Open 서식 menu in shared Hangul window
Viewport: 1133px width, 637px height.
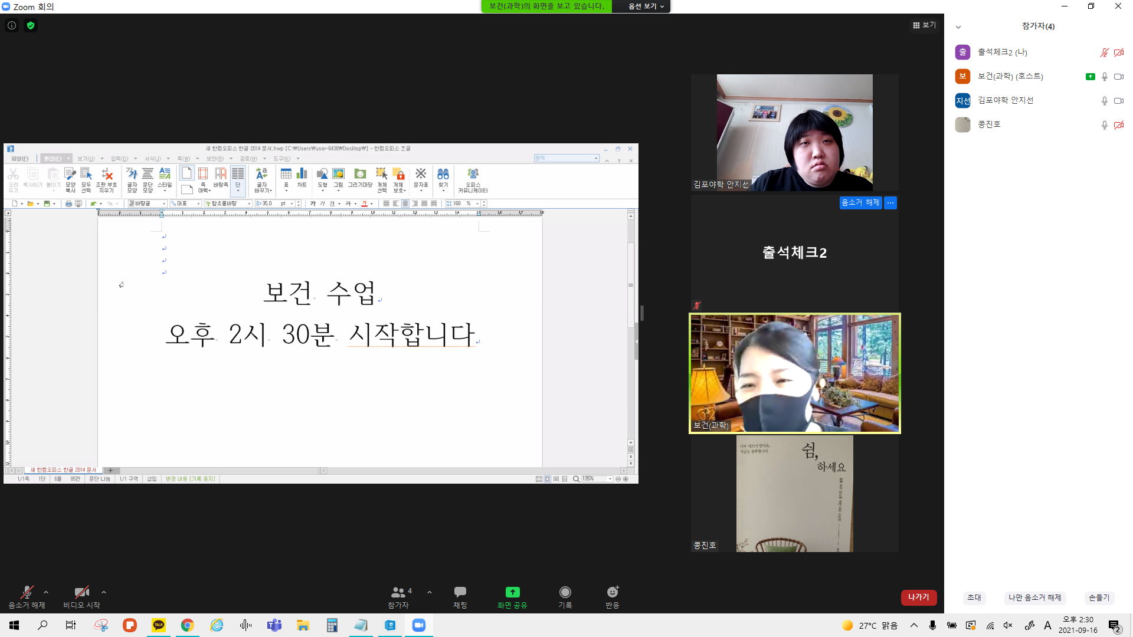tap(153, 159)
